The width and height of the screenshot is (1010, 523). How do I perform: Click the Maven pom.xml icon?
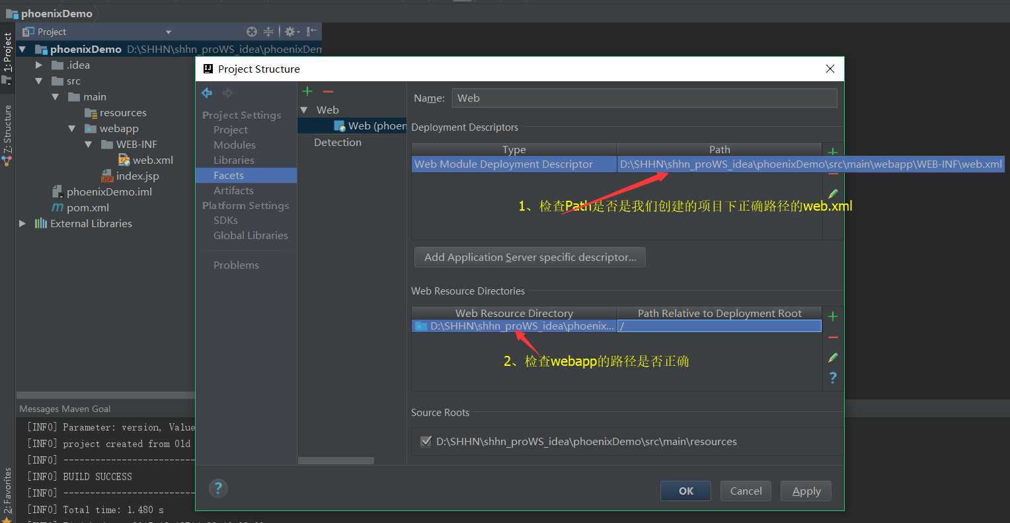point(58,207)
